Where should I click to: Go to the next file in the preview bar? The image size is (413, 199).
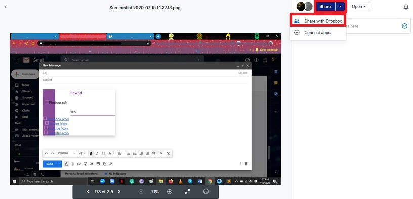pos(119,192)
